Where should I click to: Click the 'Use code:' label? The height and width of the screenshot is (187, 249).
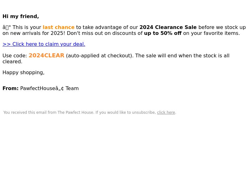click(x=15, y=56)
